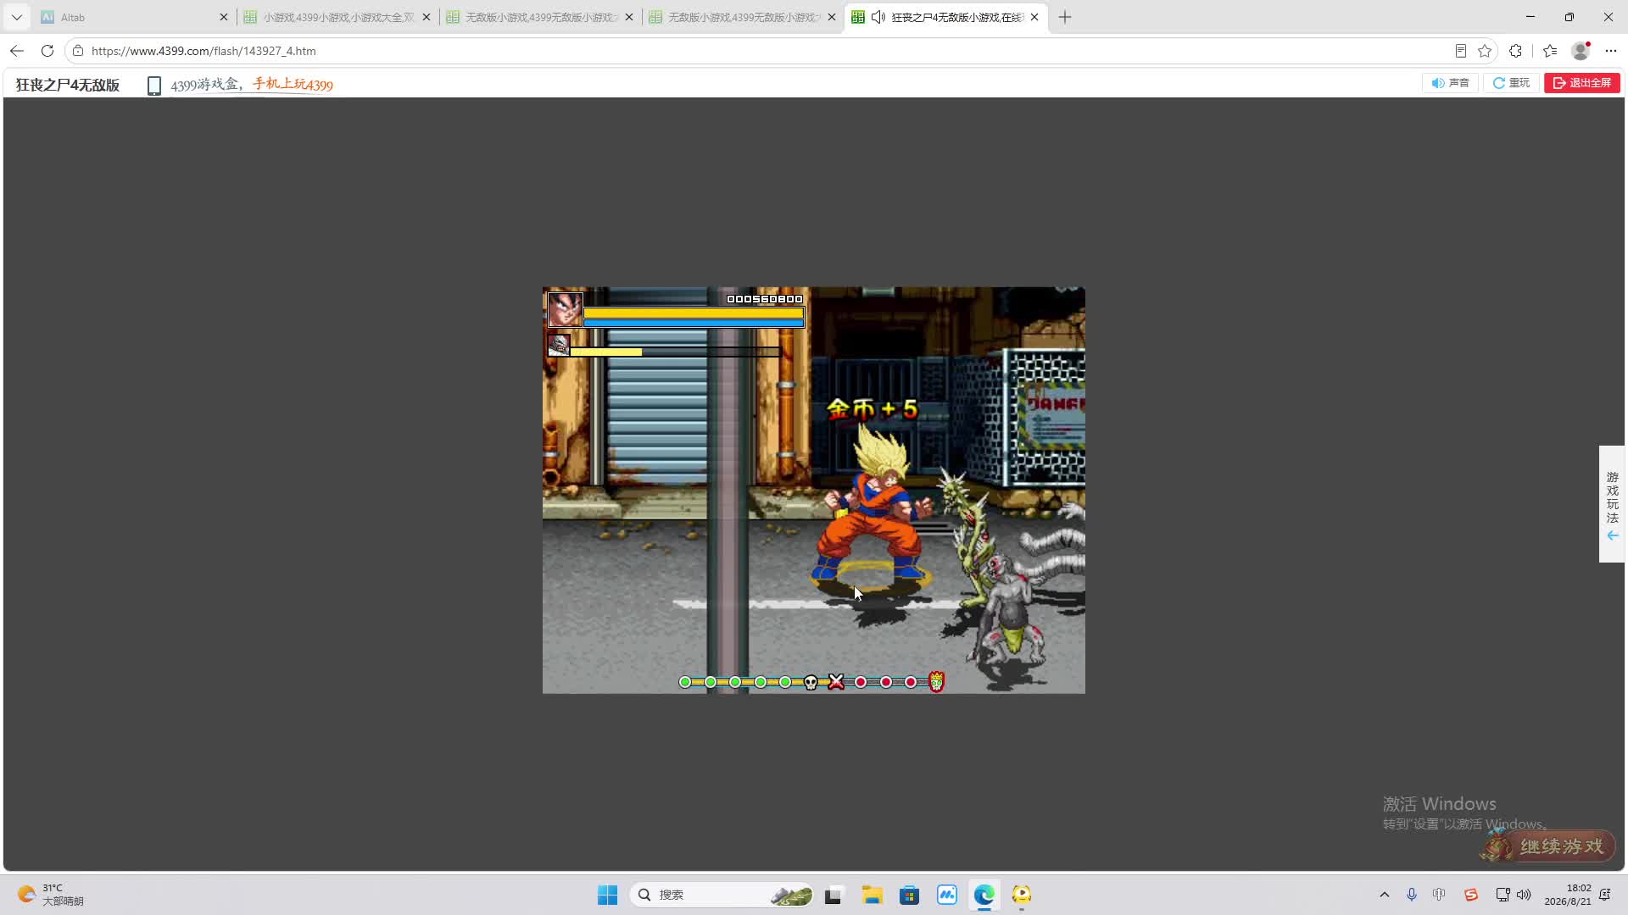This screenshot has width=1628, height=915.
Task: Open the tab search dropdown chevron
Action: tap(17, 17)
